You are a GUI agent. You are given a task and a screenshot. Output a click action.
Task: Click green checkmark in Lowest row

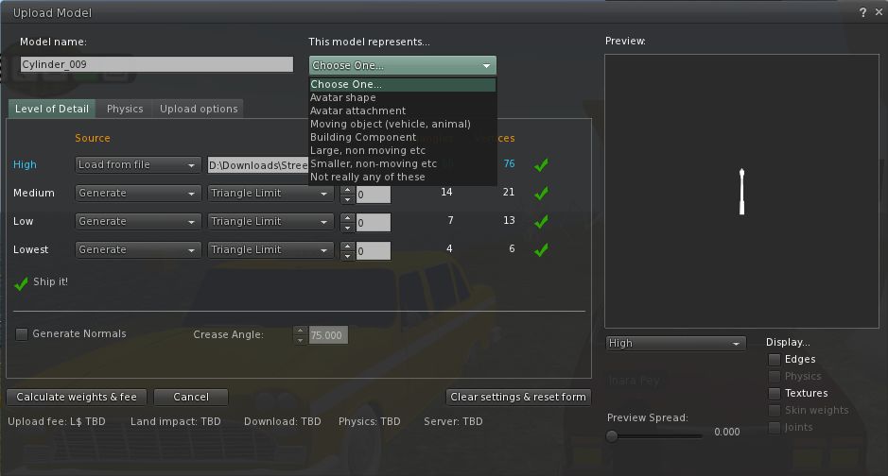click(541, 250)
